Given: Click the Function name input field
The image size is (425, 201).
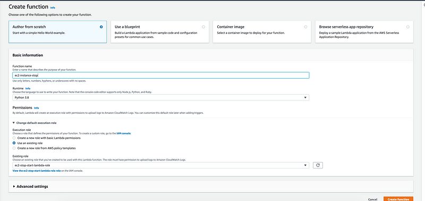Looking at the screenshot, I should (161, 76).
